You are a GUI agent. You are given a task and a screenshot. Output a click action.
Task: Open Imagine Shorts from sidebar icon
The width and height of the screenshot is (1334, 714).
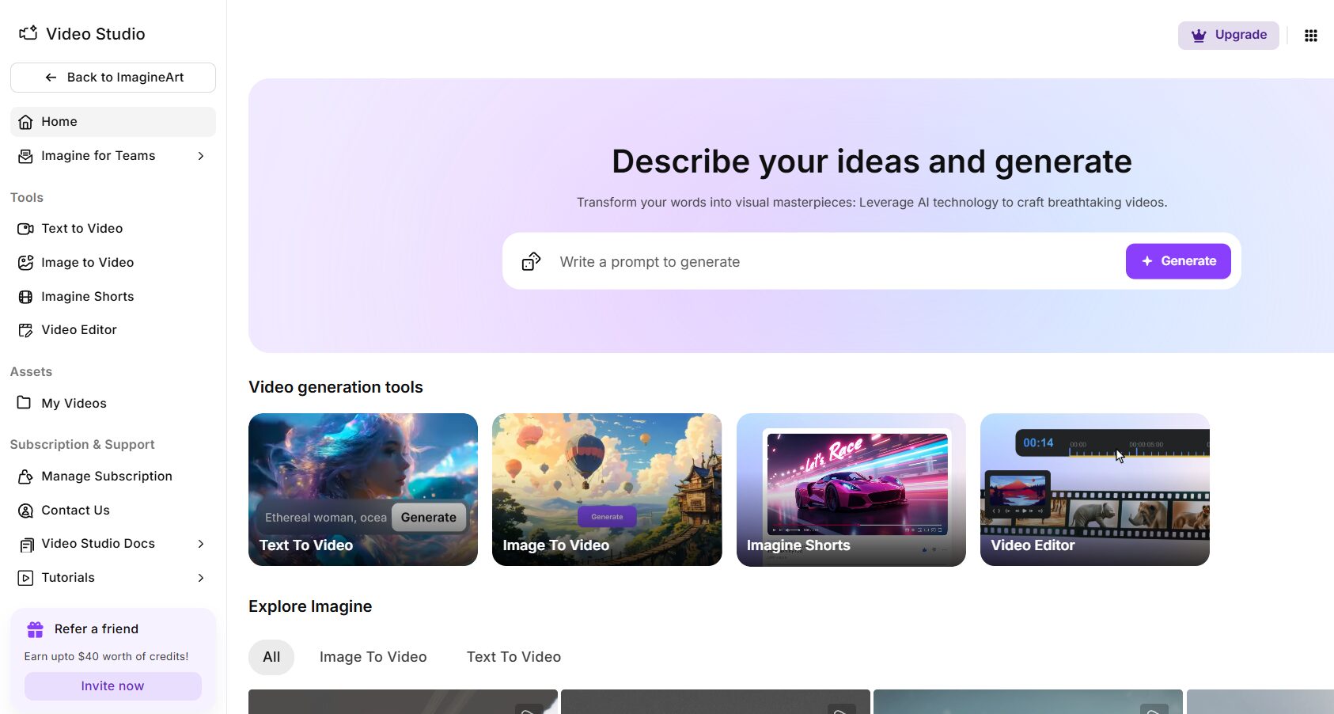click(x=25, y=297)
